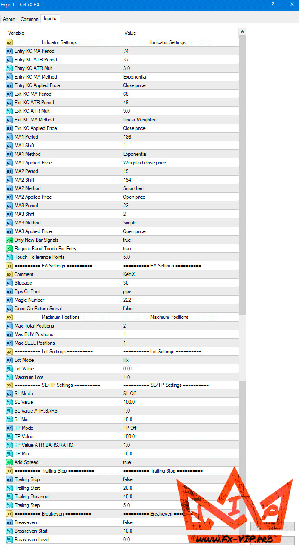Click the boolean icon beside Only New Bar Signals
299x549 pixels.
9,240
